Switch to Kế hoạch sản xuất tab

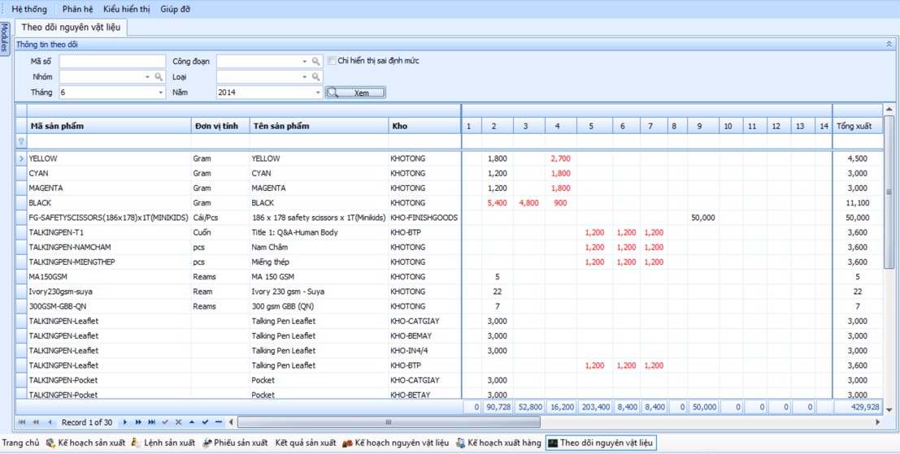[x=85, y=443]
